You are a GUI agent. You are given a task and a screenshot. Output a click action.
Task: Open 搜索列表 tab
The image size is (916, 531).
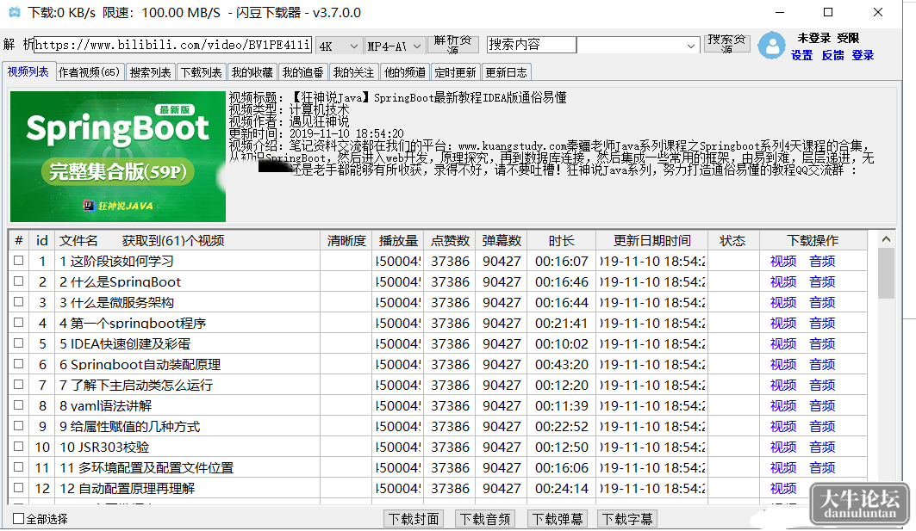click(x=150, y=72)
